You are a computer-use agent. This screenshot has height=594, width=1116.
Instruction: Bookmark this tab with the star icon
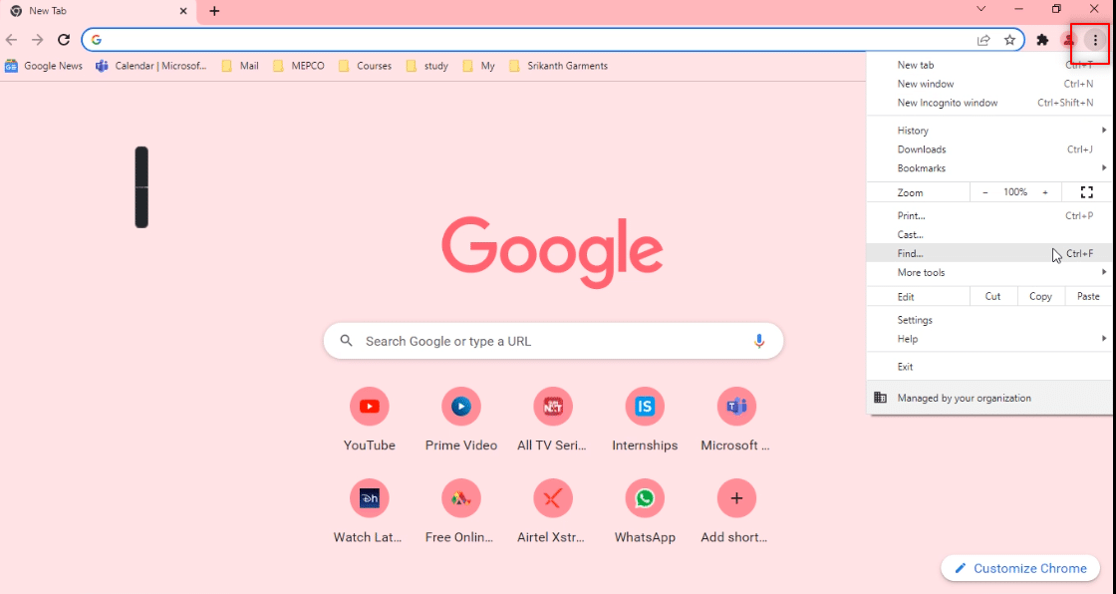(1009, 40)
